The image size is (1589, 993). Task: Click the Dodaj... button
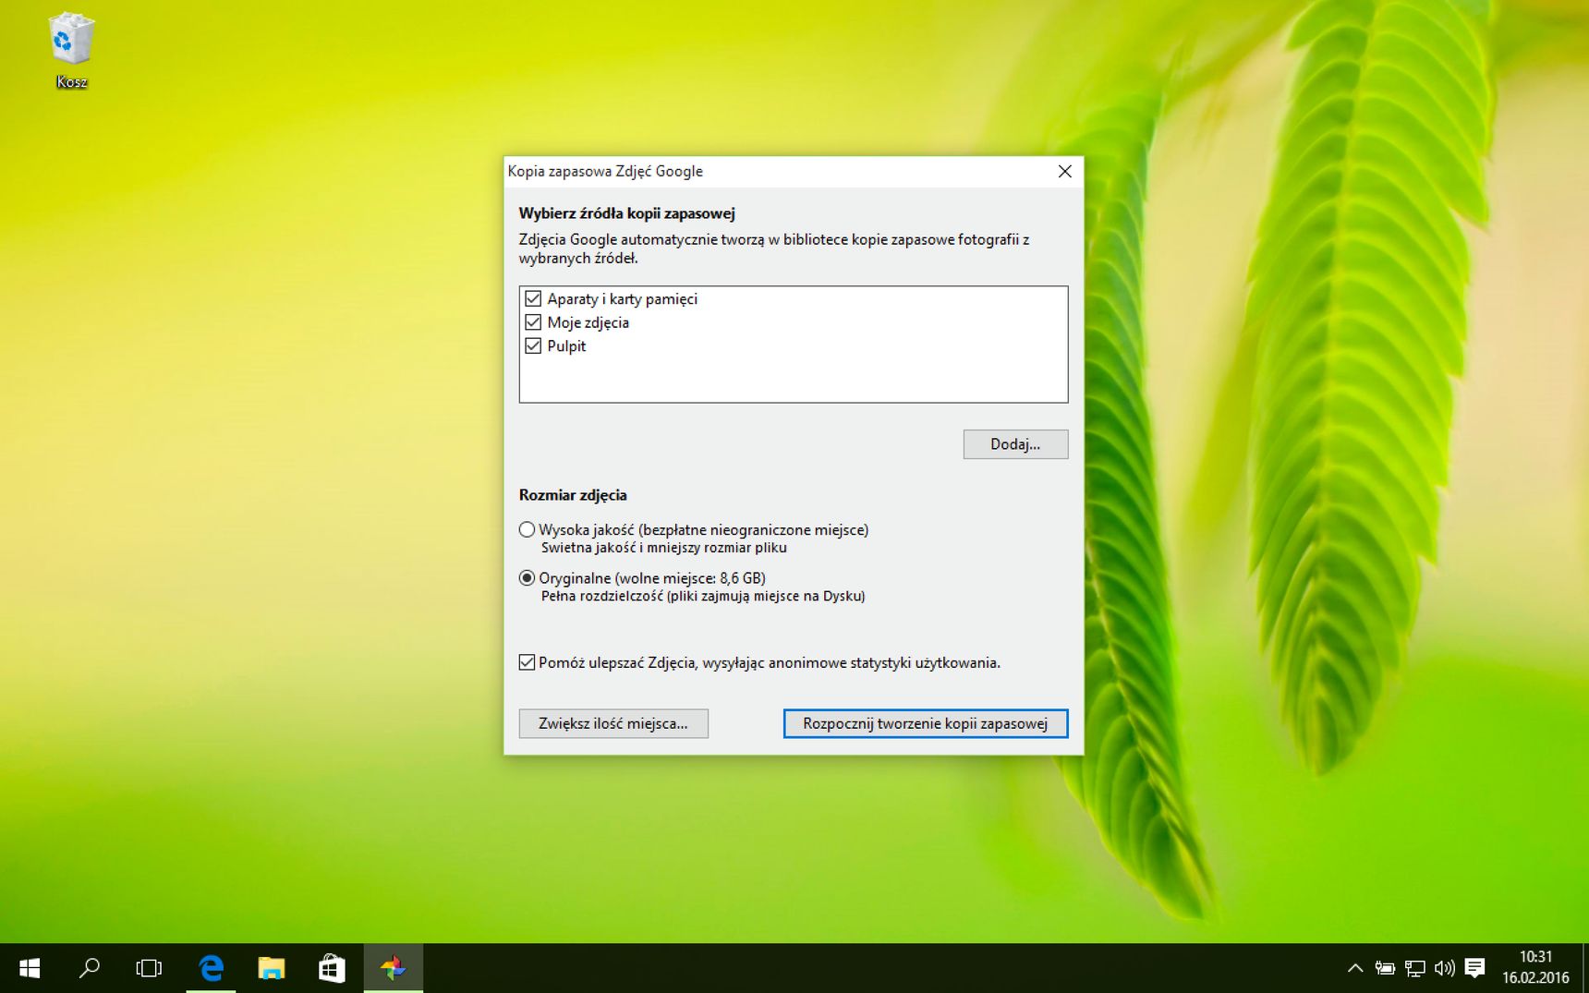(1015, 444)
